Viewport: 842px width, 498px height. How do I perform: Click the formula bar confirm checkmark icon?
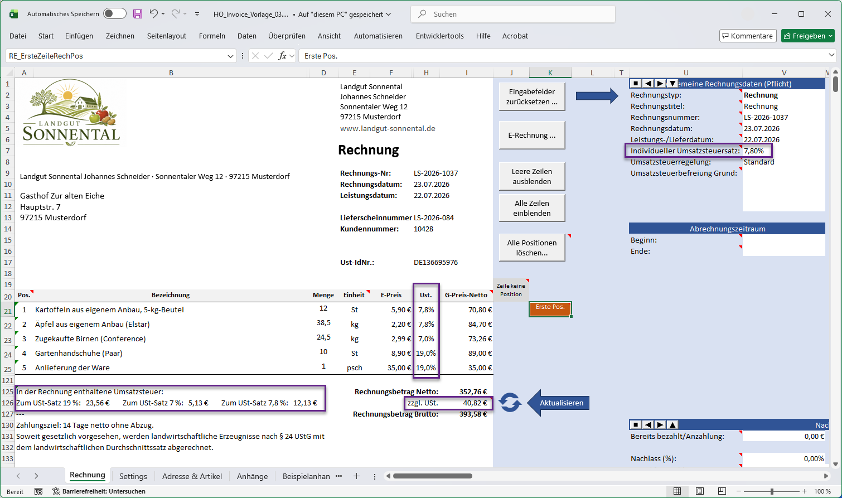[269, 56]
